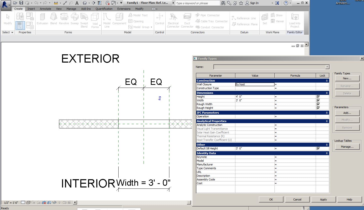Click the keyword search box
Viewport: 364px width, 210px height.
click(x=197, y=3)
